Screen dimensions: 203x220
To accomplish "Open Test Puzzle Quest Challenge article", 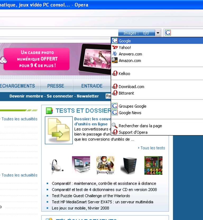I will [x=91, y=196].
